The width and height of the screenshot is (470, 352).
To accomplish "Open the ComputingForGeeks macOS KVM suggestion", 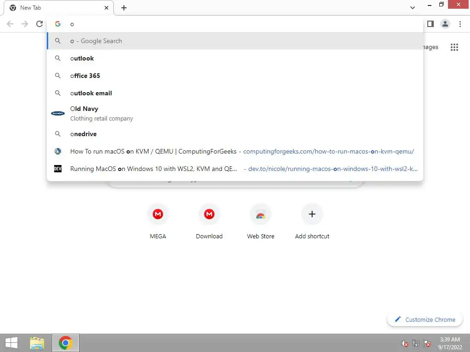I will (235, 151).
